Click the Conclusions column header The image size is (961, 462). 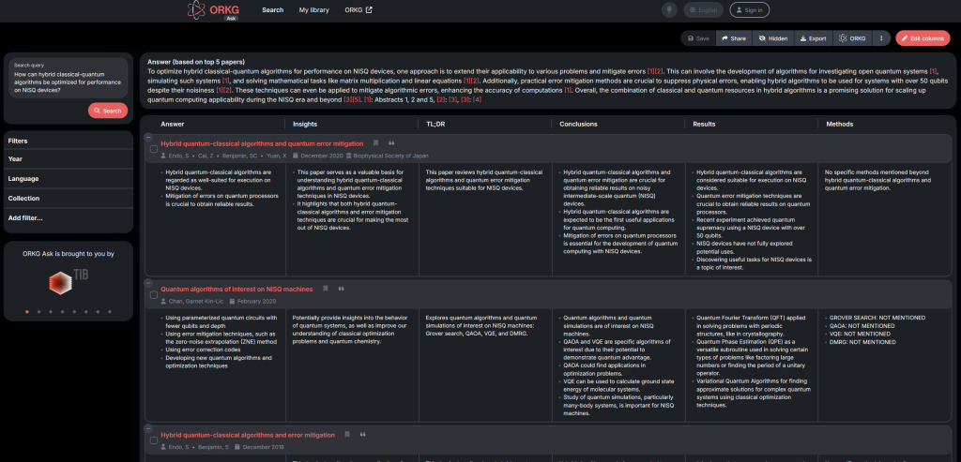578,124
